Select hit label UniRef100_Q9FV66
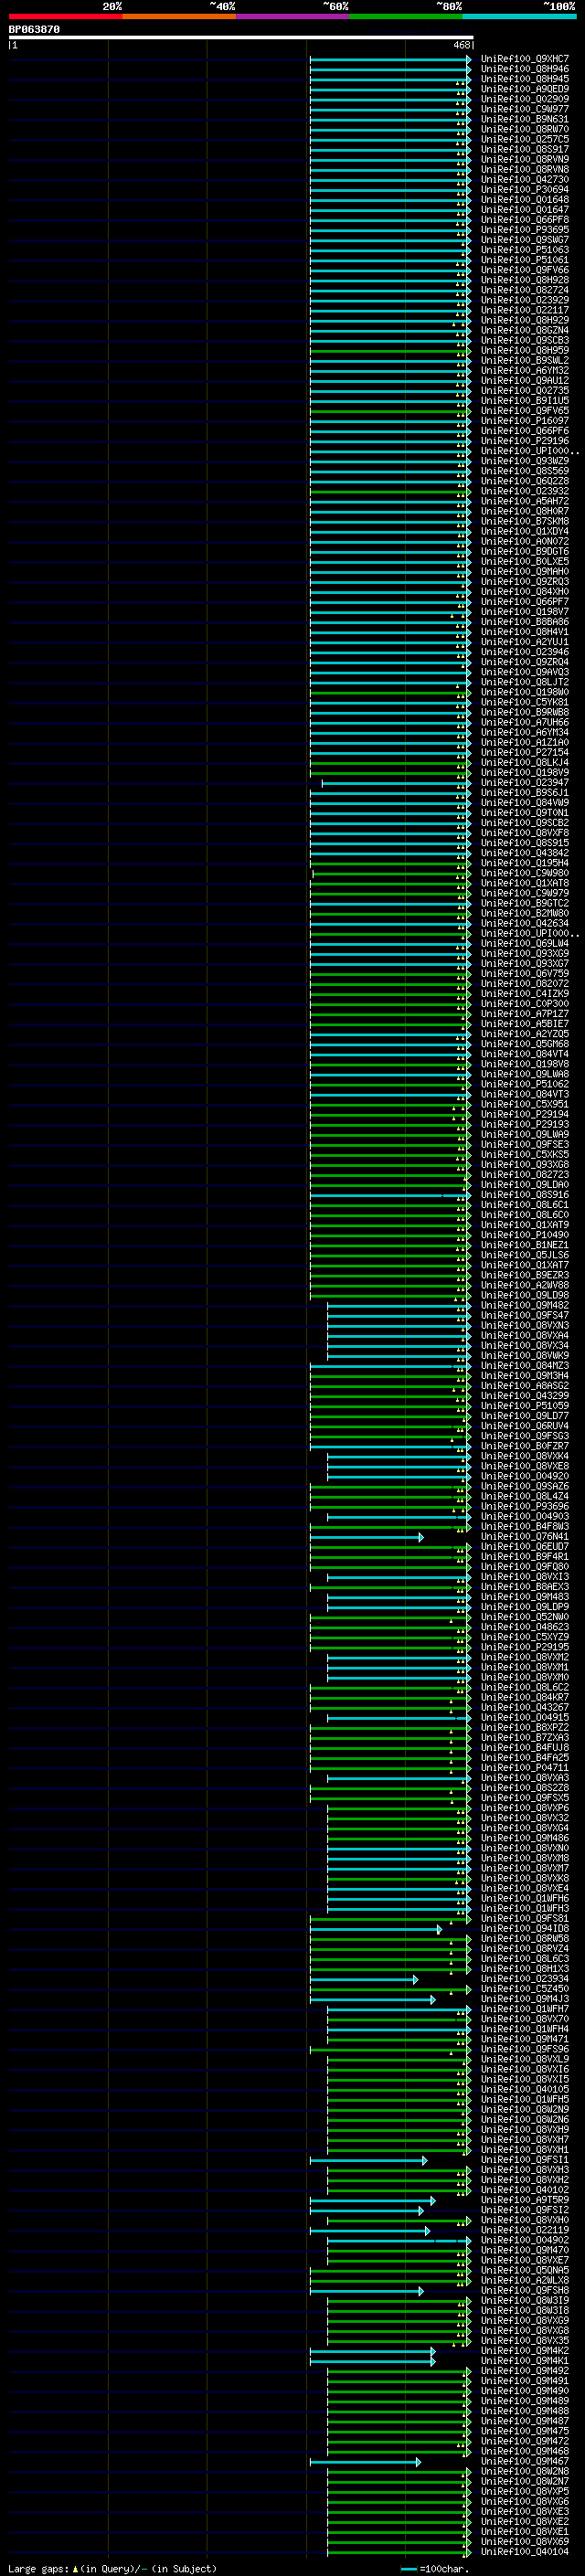Screen dimensions: 585x2576 (x=524, y=270)
